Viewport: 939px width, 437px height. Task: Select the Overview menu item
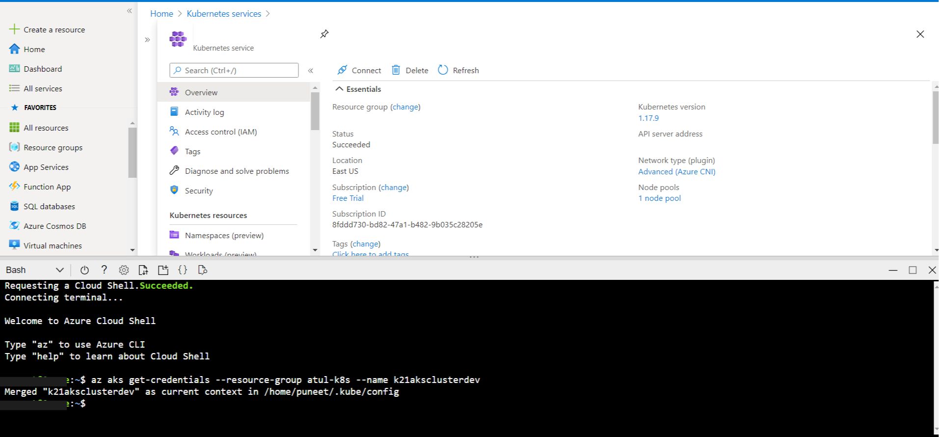(234, 92)
